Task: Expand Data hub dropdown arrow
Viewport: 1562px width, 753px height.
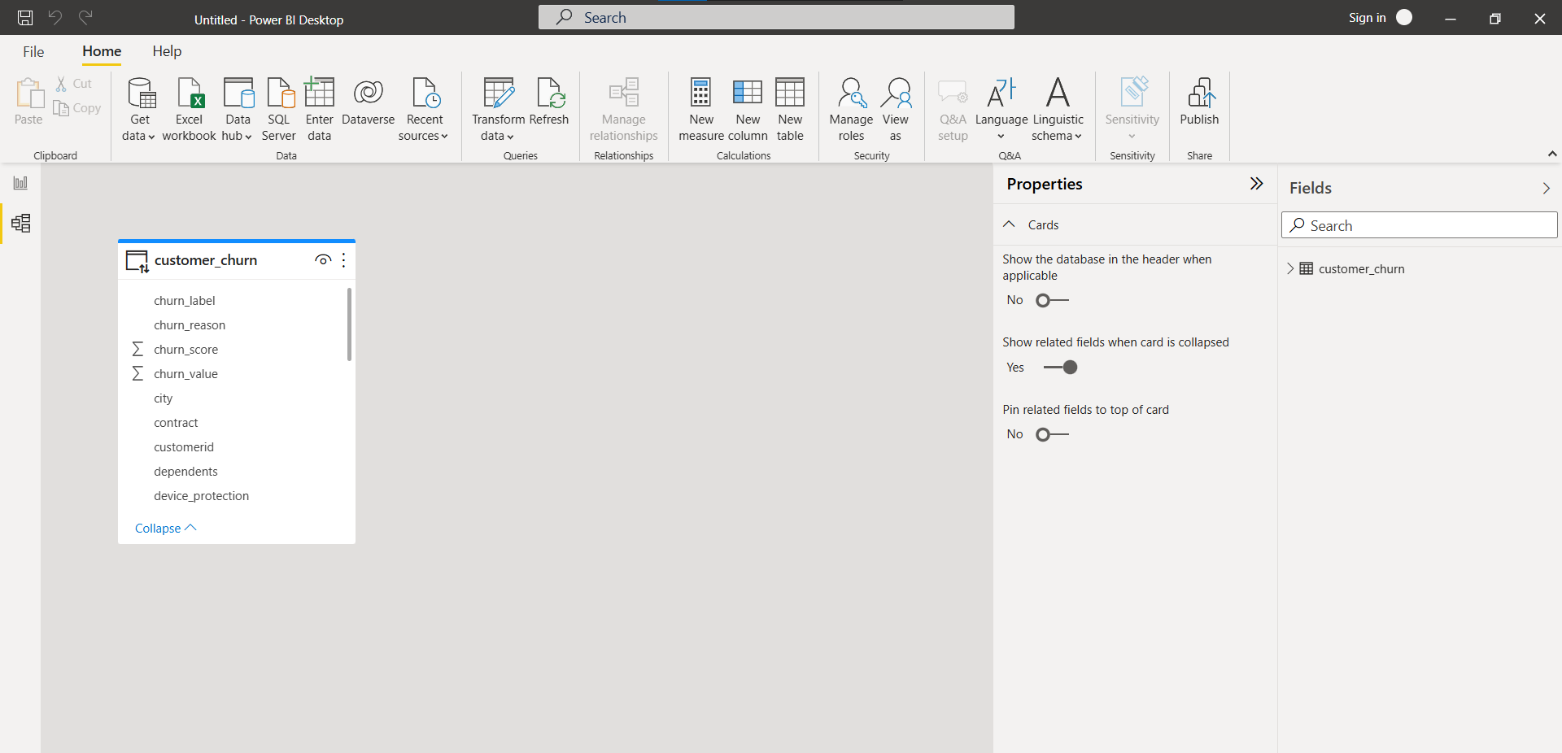Action: coord(248,137)
